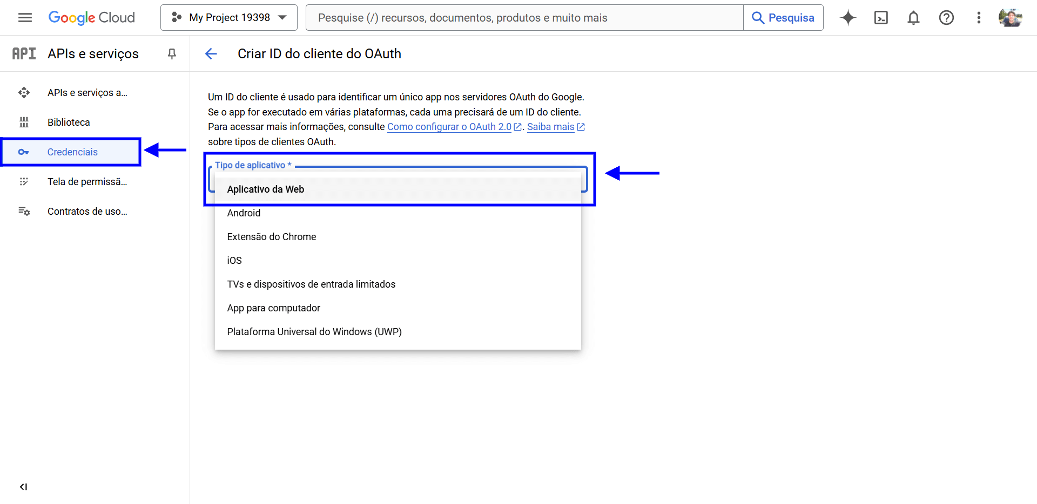The width and height of the screenshot is (1037, 504).
Task: Click the Tela de permissão icon
Action: 24,182
